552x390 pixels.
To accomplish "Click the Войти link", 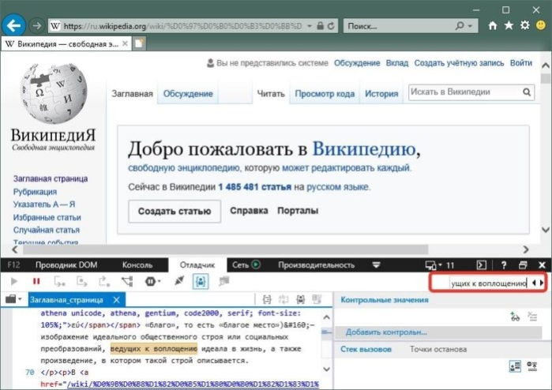I will [521, 63].
